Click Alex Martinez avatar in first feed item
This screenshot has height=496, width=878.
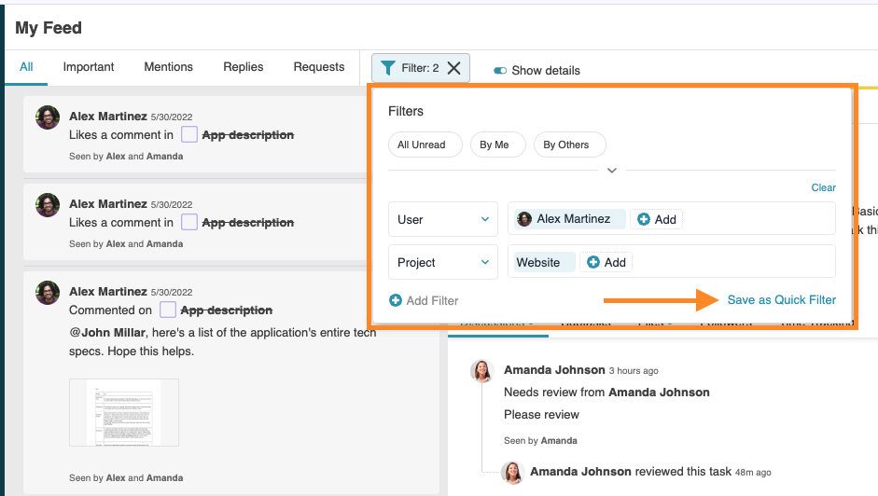tap(48, 117)
